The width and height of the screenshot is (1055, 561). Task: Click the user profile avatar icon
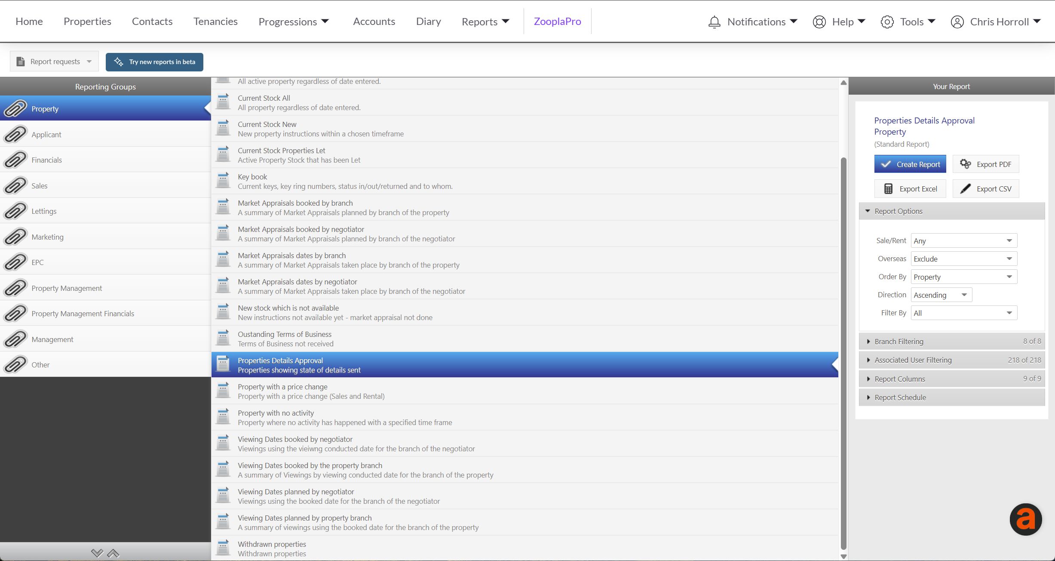click(x=957, y=22)
